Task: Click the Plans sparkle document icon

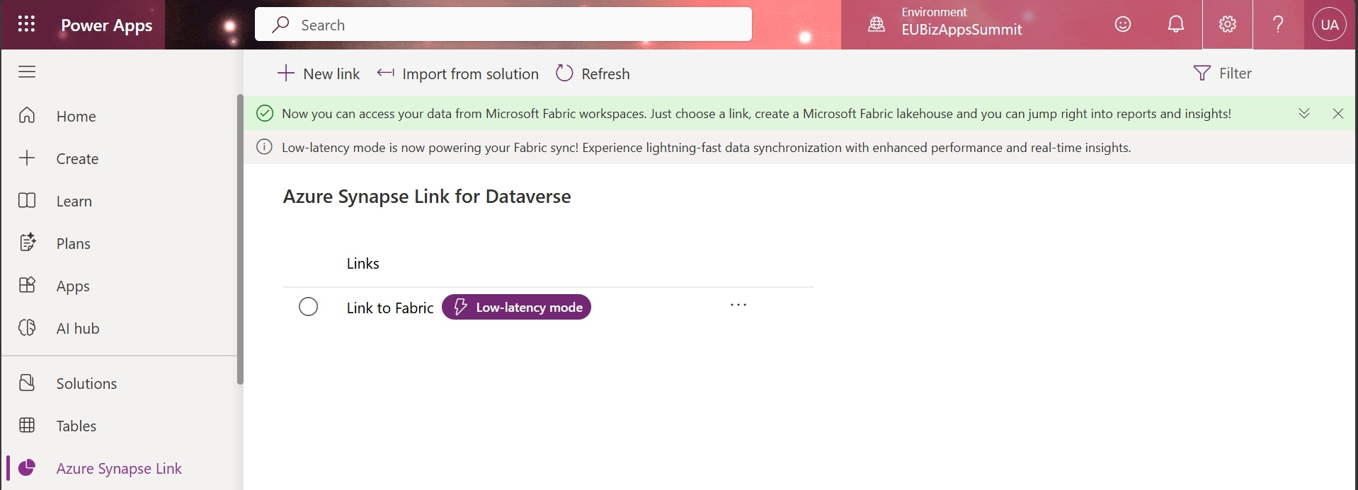Action: (x=27, y=243)
